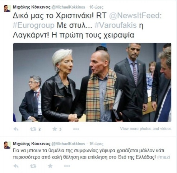Screen dimensions: 177x173
Task: Open the #Eurogroup hashtag
Action: tap(33, 25)
